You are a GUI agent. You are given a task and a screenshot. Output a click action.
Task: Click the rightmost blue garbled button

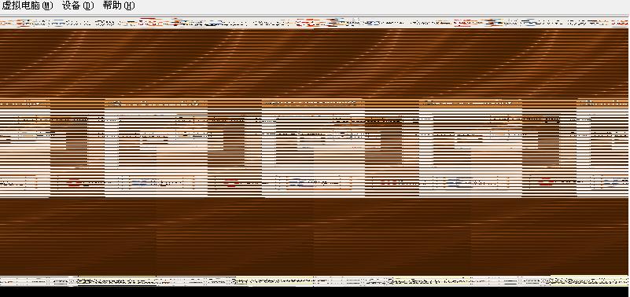(616, 183)
